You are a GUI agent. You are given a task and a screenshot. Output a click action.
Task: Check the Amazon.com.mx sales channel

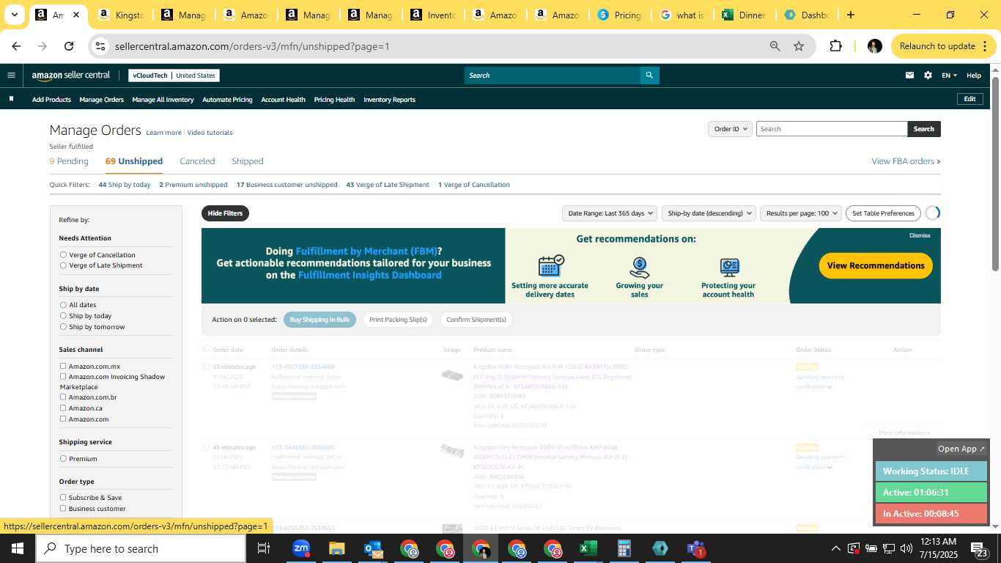click(x=63, y=366)
